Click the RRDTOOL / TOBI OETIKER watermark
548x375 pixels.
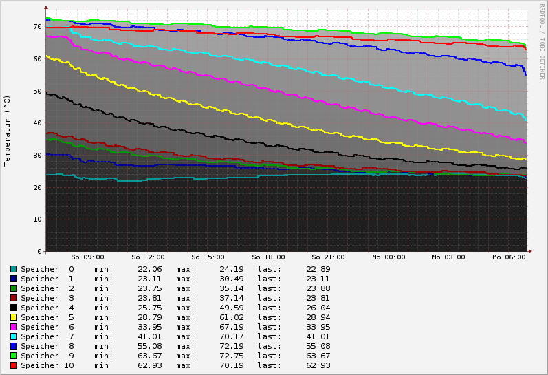pyautogui.click(x=542, y=41)
